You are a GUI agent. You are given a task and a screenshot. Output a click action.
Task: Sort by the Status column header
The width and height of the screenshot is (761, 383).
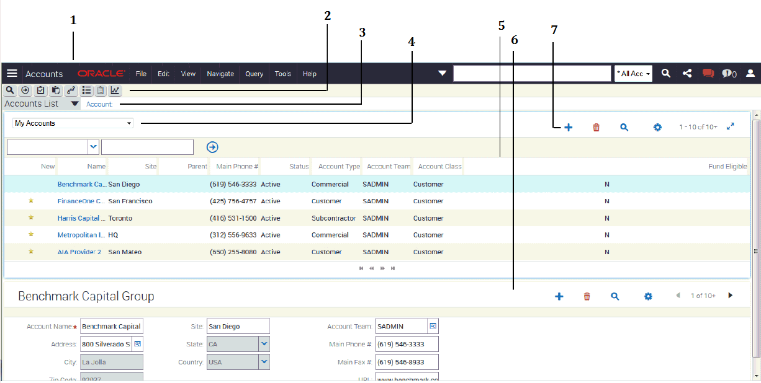pyautogui.click(x=299, y=166)
